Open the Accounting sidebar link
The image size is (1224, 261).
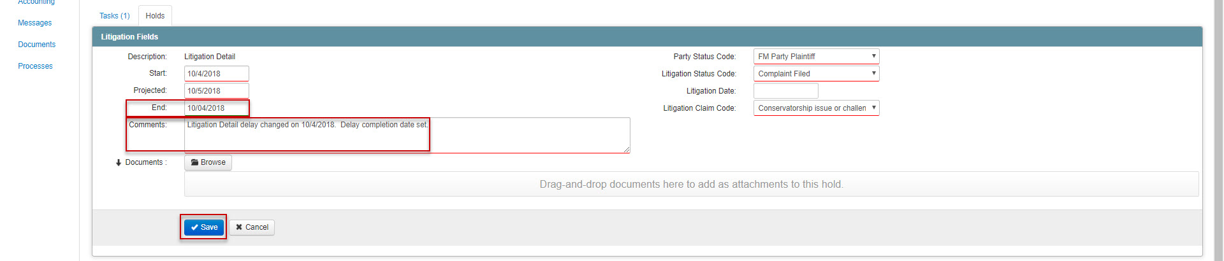pyautogui.click(x=36, y=3)
